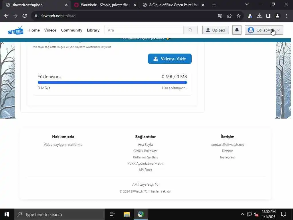Click the share page icon in address bar

coord(229,16)
